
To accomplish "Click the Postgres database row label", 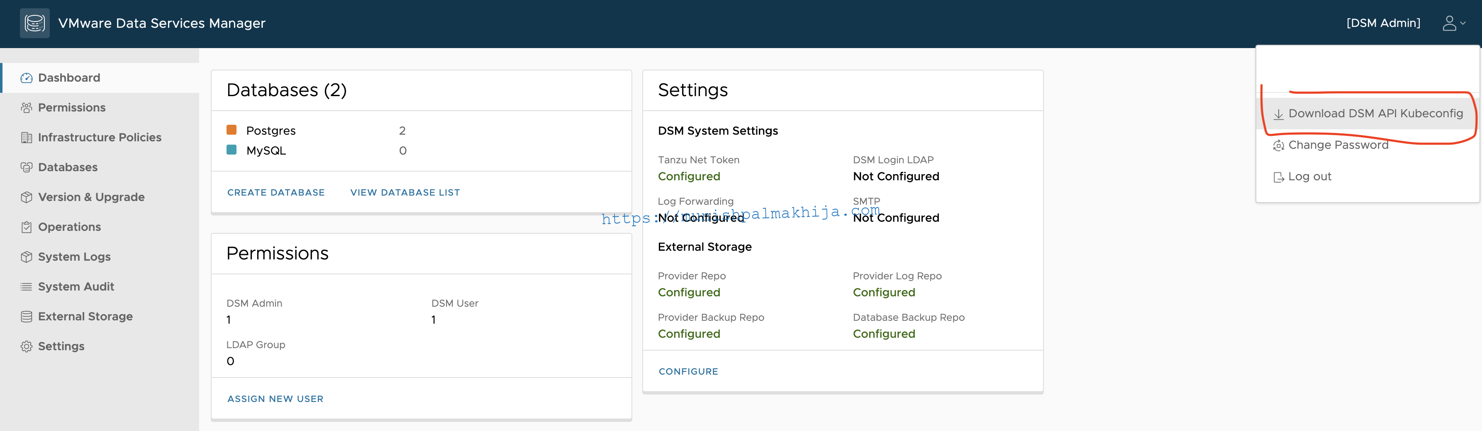I will (x=271, y=131).
